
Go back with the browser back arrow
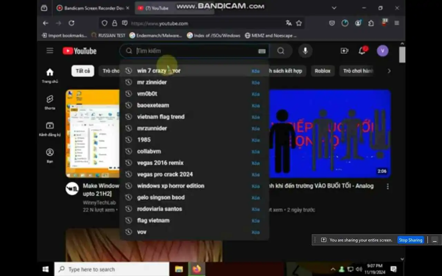tap(46, 23)
